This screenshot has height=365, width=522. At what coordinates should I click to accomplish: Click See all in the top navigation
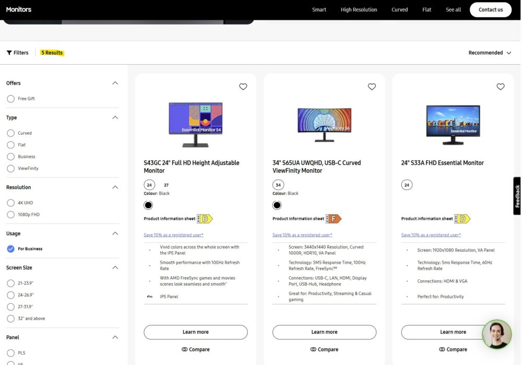tap(454, 9)
